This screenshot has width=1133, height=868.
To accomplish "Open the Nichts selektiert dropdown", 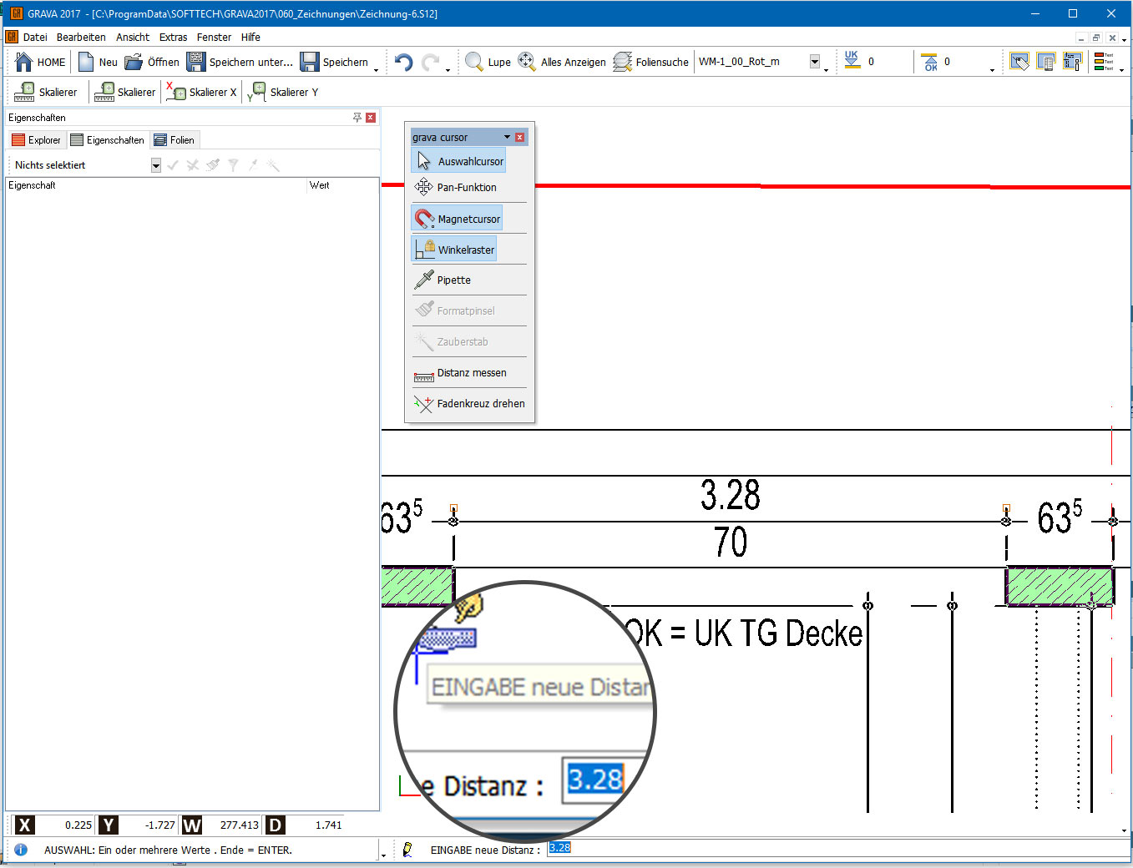I will point(156,165).
